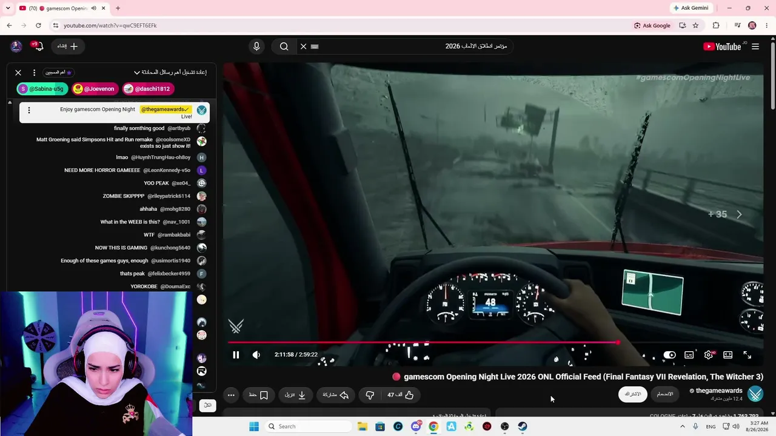Image resolution: width=776 pixels, height=436 pixels.
Task: Start a voice search with the microphone
Action: pyautogui.click(x=256, y=47)
